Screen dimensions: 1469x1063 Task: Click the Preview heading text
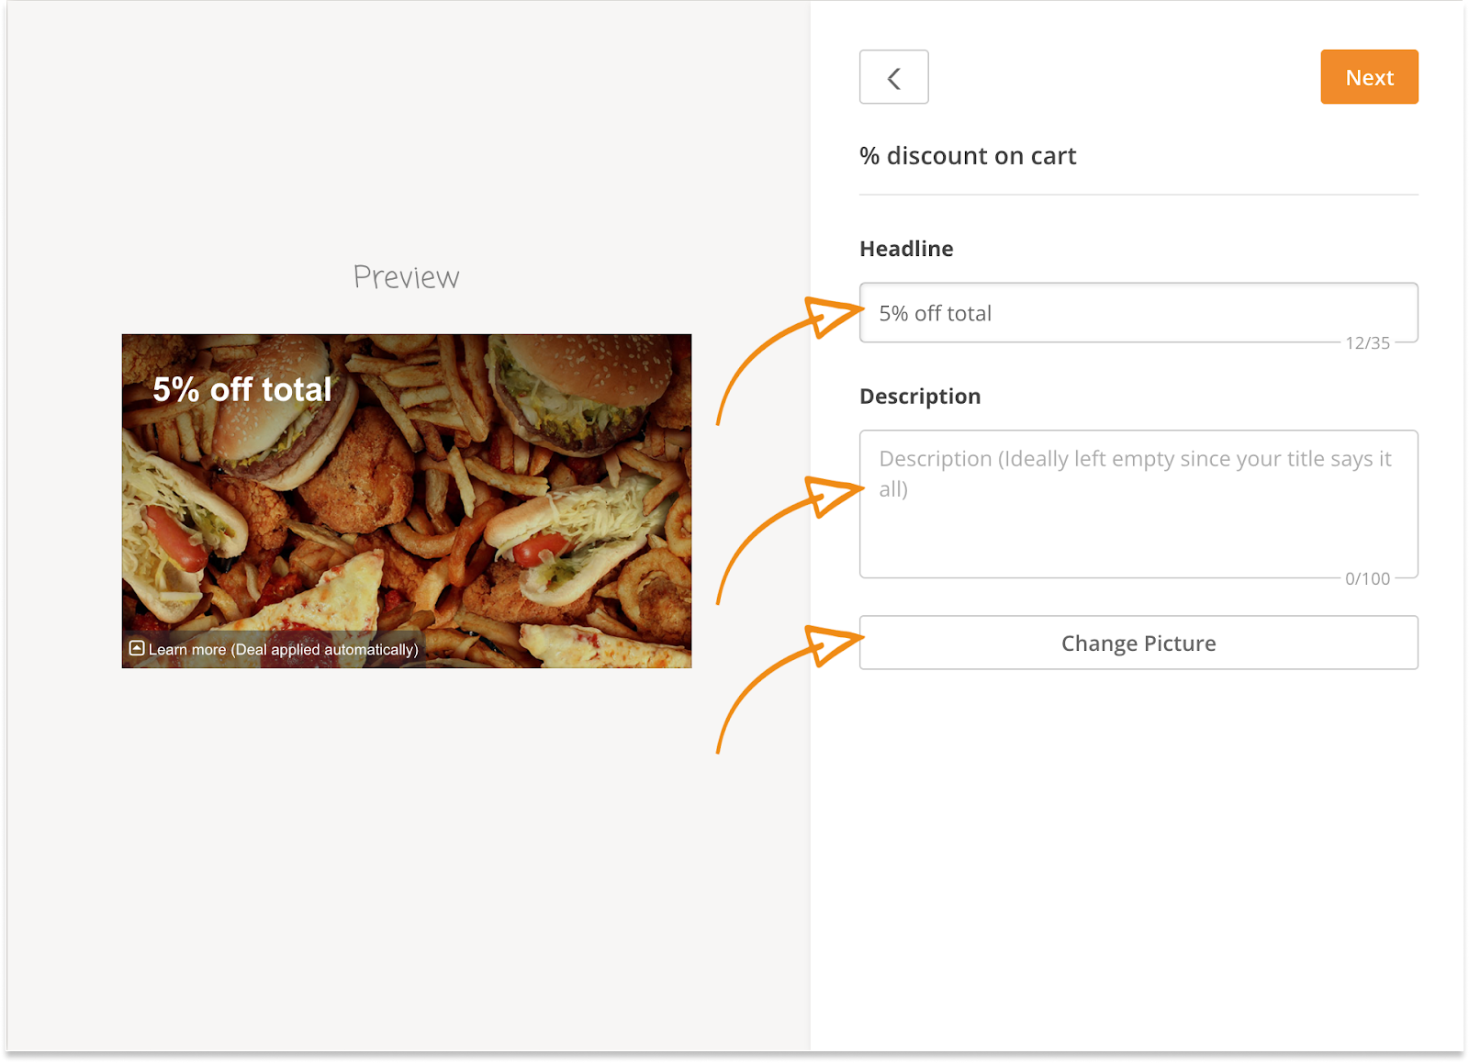[406, 277]
